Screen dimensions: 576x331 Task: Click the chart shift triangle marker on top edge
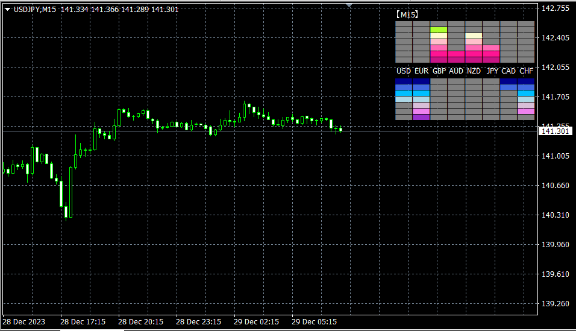[x=349, y=5]
